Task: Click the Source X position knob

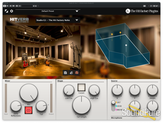Action: point(117,90)
